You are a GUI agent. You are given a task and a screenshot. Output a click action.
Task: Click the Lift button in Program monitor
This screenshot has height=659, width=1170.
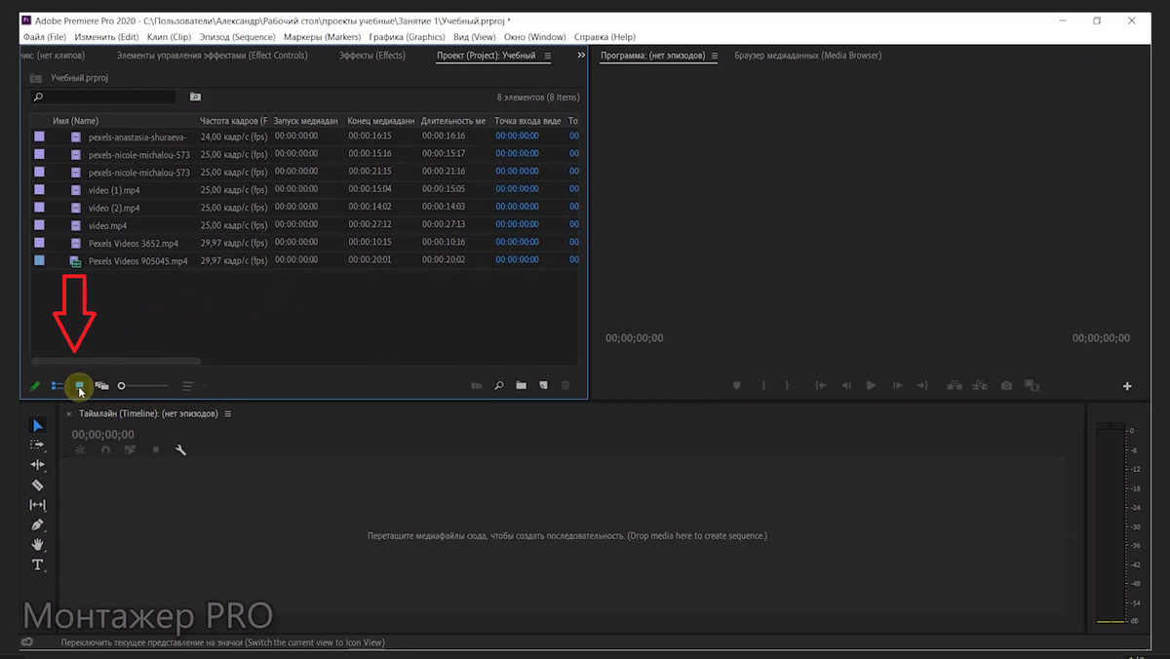pos(955,386)
